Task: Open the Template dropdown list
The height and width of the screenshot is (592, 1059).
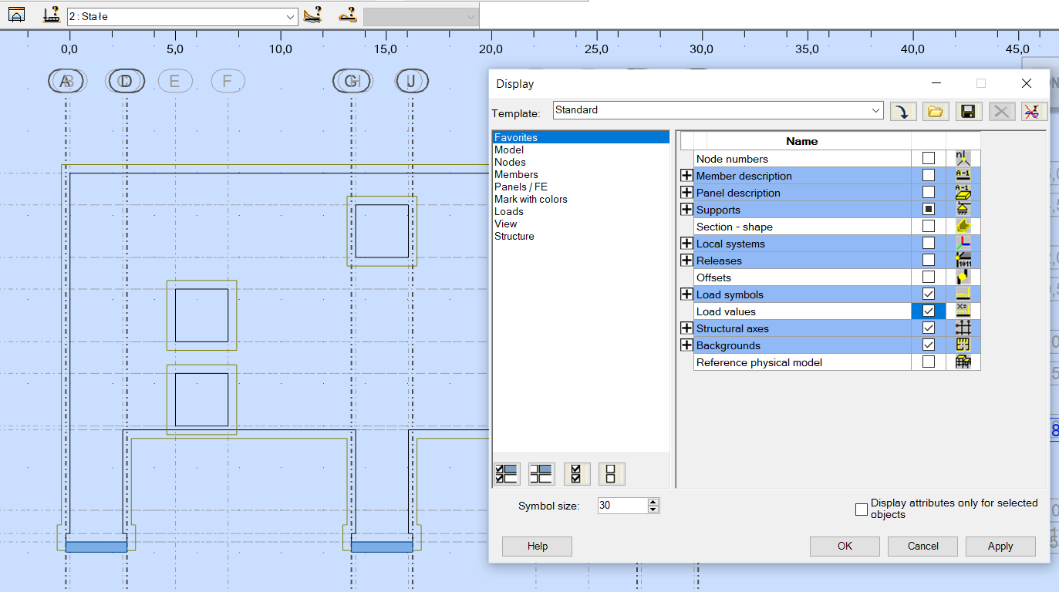Action: tap(875, 110)
